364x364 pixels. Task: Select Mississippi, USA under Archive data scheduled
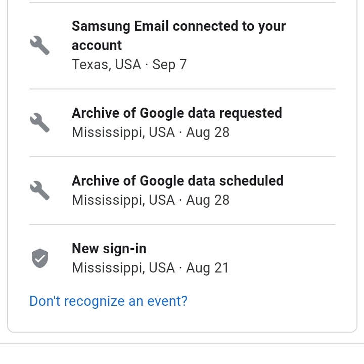tap(123, 200)
